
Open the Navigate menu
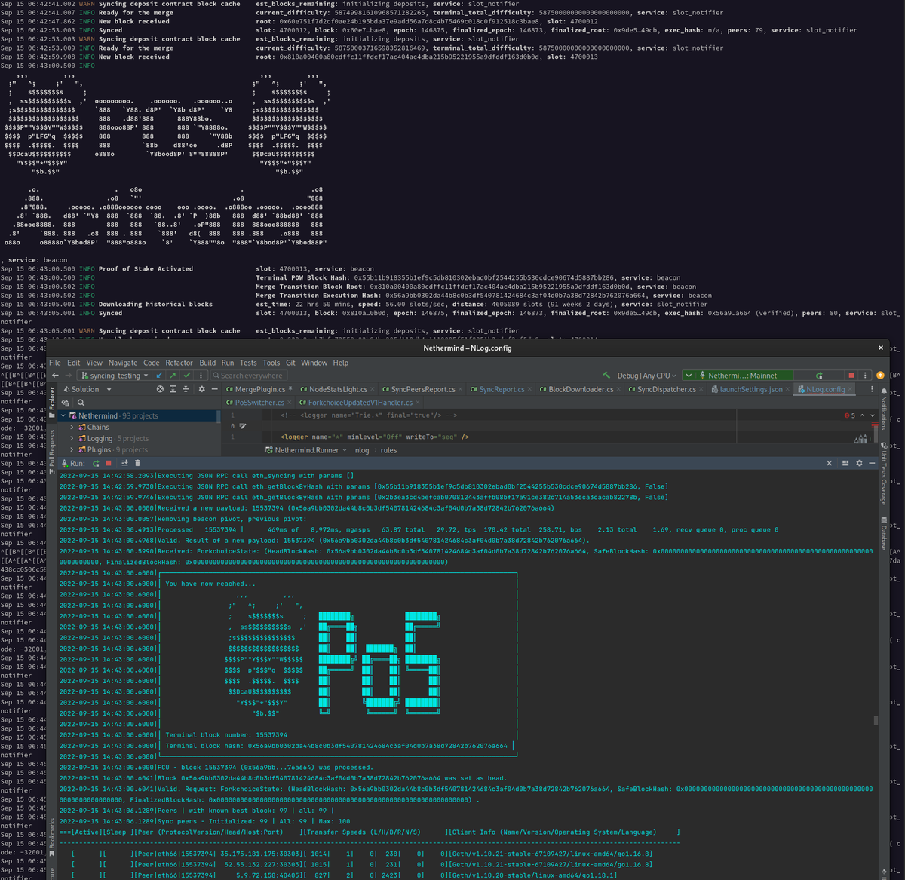(122, 363)
